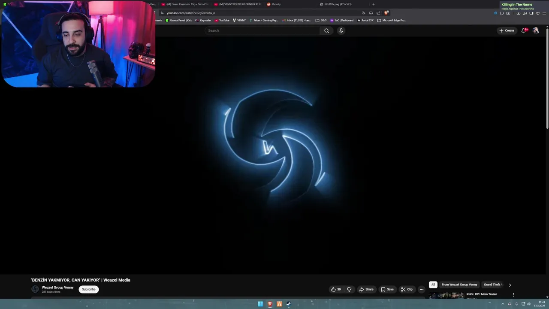Viewport: 549px width, 309px height.
Task: Open the orange app icon in taskbar
Action: [279, 304]
